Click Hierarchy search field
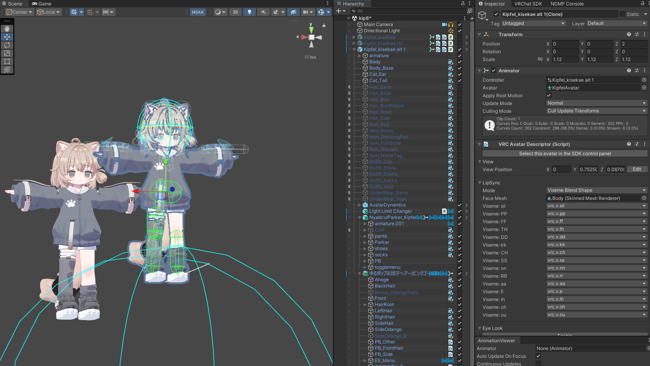This screenshot has width=650, height=366. [x=408, y=11]
